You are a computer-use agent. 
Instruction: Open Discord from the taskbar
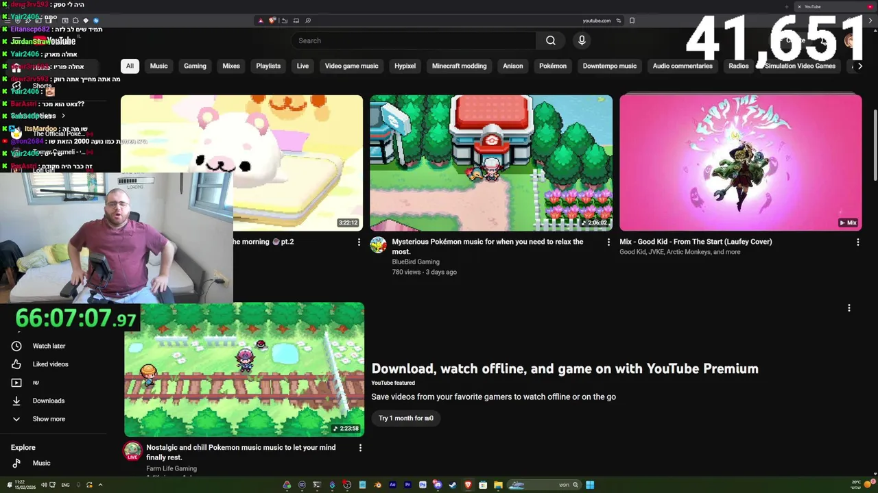(438, 485)
